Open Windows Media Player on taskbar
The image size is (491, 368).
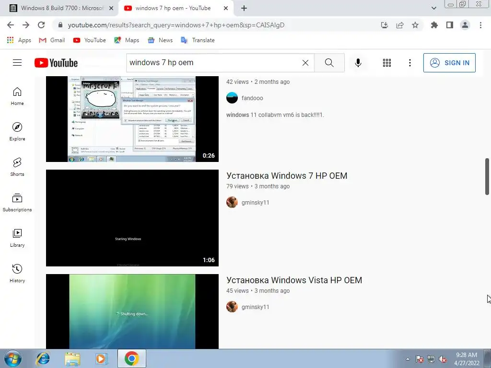click(x=102, y=358)
